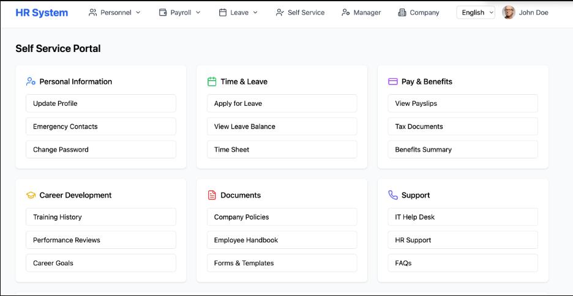Contact the IT Help Desk

pos(463,216)
